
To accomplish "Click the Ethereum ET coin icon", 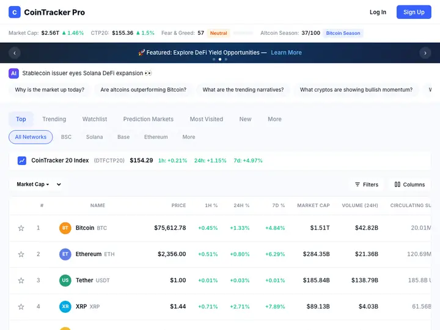I will pos(65,254).
